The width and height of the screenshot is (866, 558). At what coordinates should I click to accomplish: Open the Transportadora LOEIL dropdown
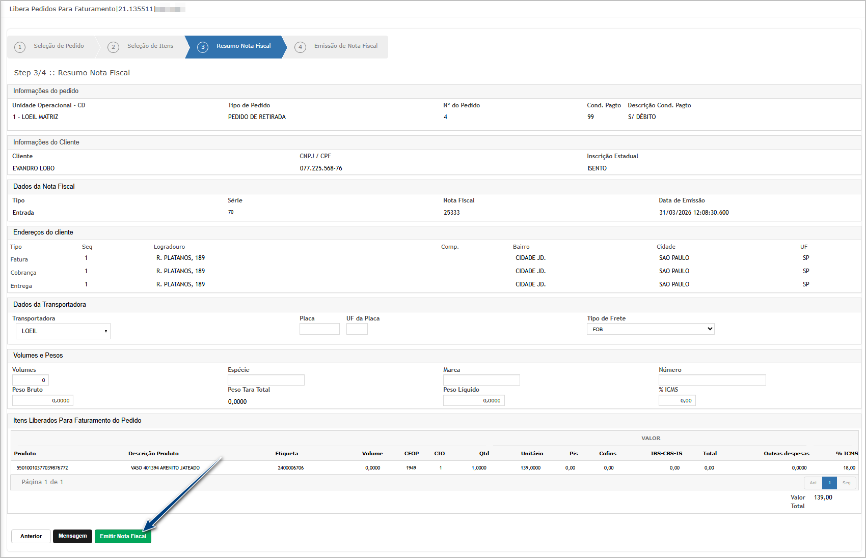pos(63,331)
